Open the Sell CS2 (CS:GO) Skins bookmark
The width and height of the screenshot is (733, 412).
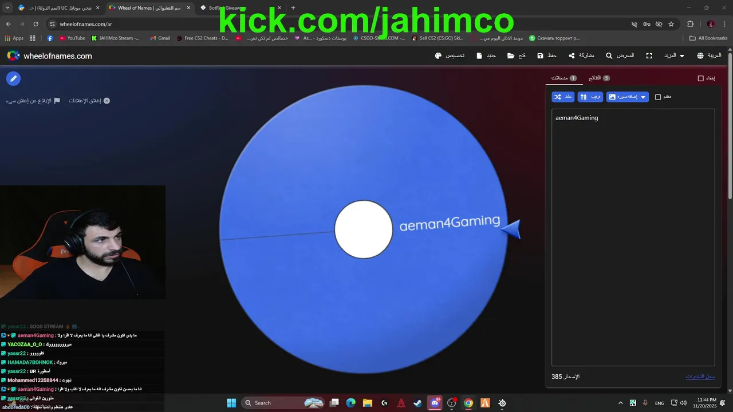[x=438, y=38]
